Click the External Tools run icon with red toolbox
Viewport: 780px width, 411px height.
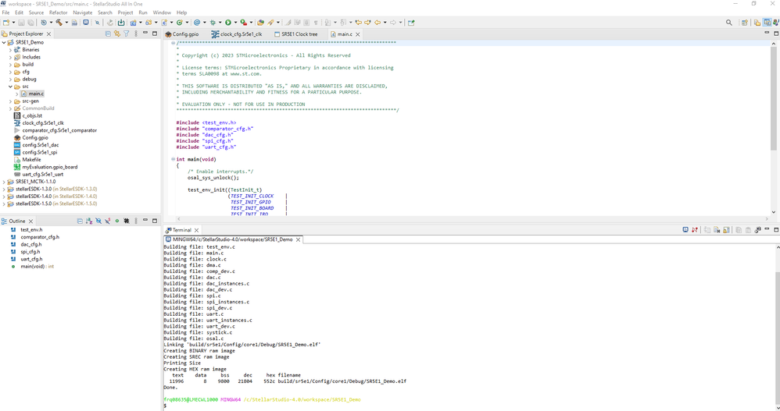click(243, 23)
